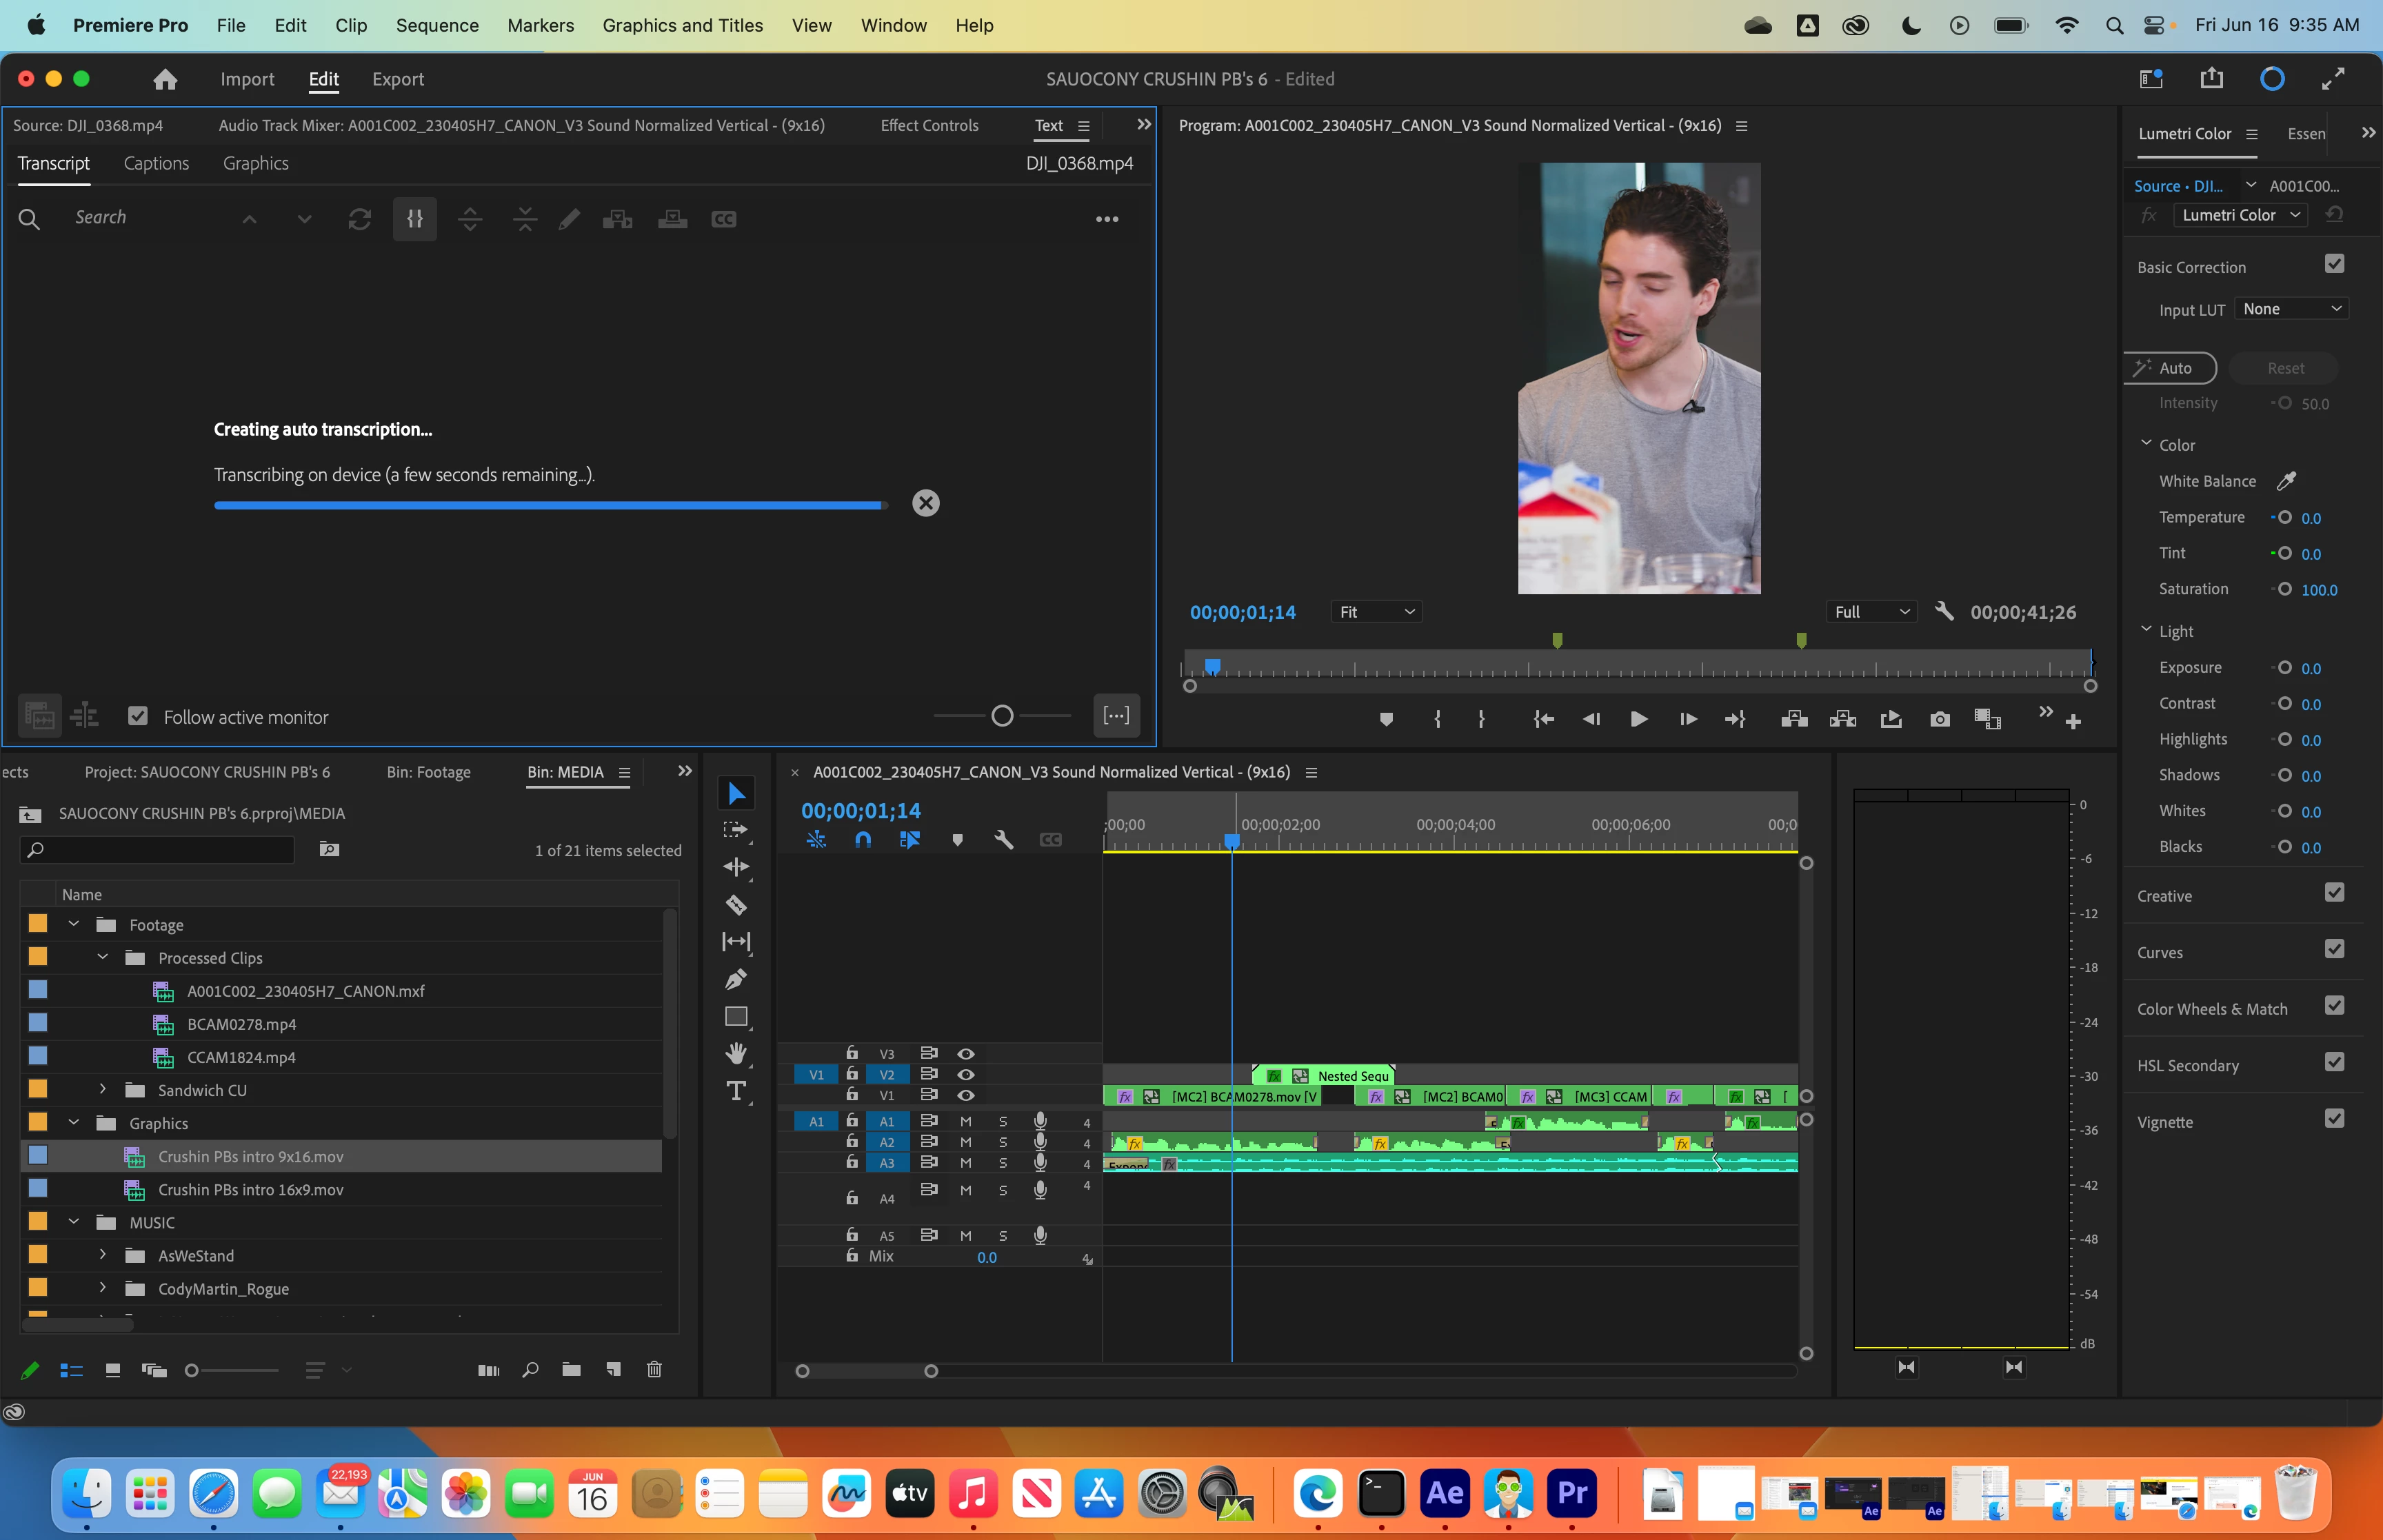Click the White Balance eyedropper

point(2286,481)
